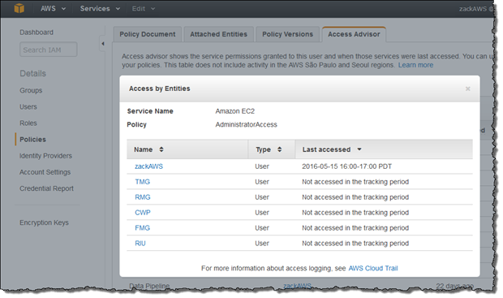Open the TMG user link

143,182
